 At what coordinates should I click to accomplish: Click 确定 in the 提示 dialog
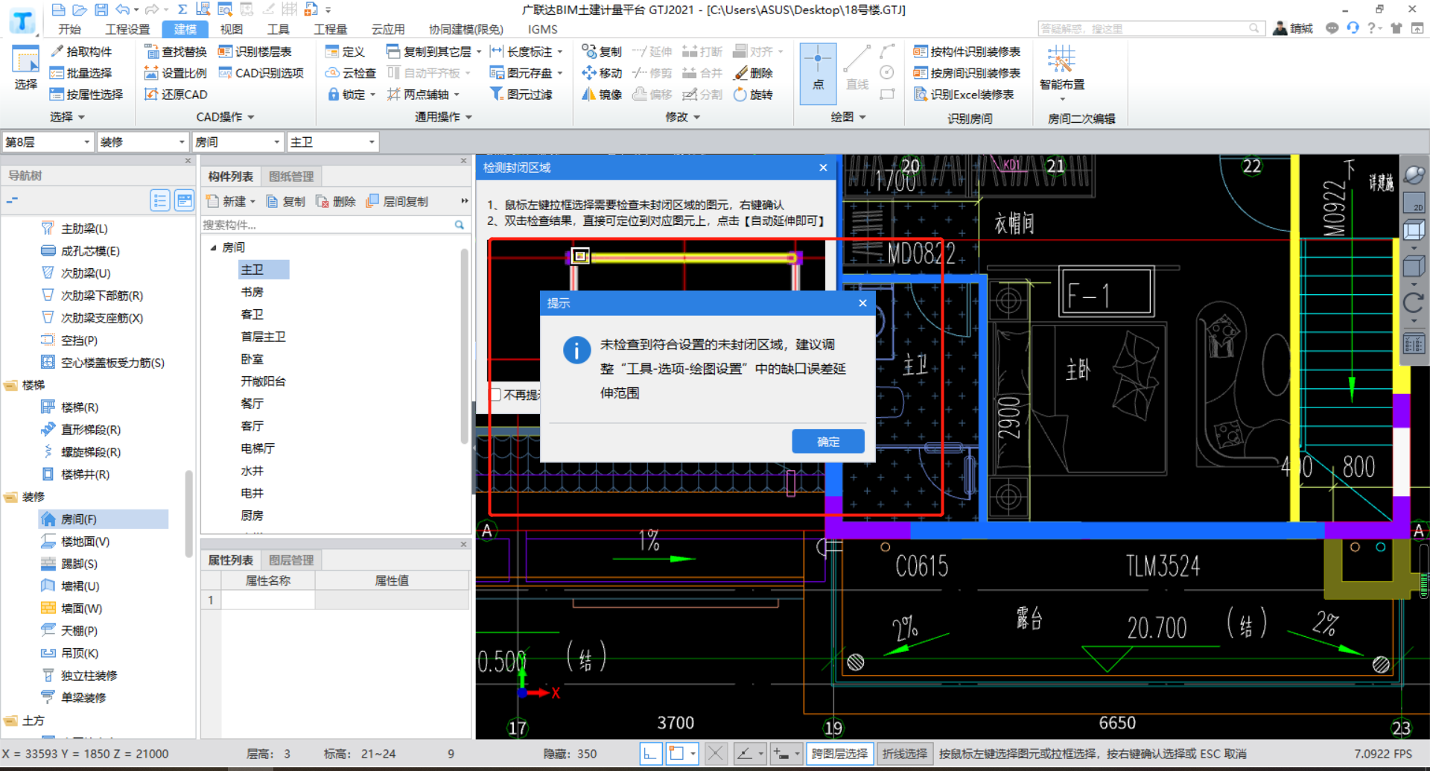click(x=827, y=441)
